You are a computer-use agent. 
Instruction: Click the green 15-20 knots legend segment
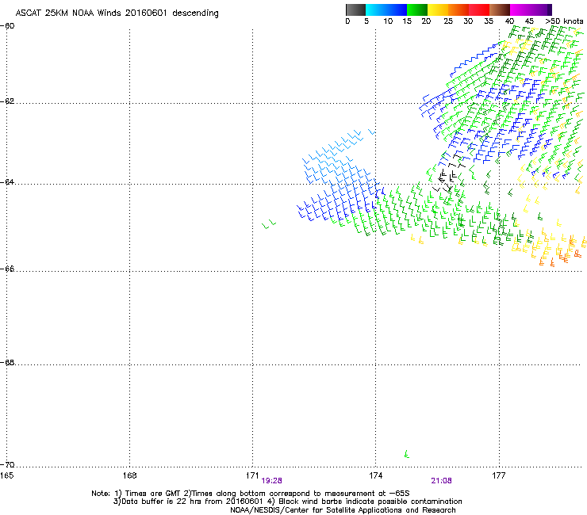(417, 10)
